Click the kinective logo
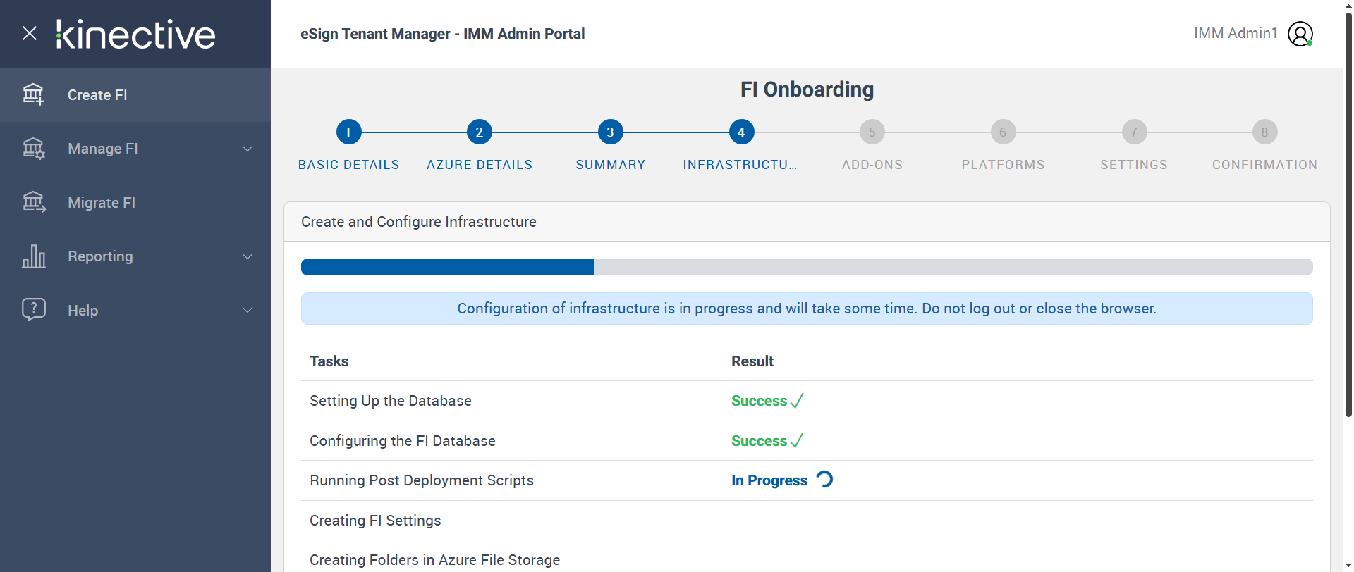Image resolution: width=1354 pixels, height=572 pixels. click(136, 34)
